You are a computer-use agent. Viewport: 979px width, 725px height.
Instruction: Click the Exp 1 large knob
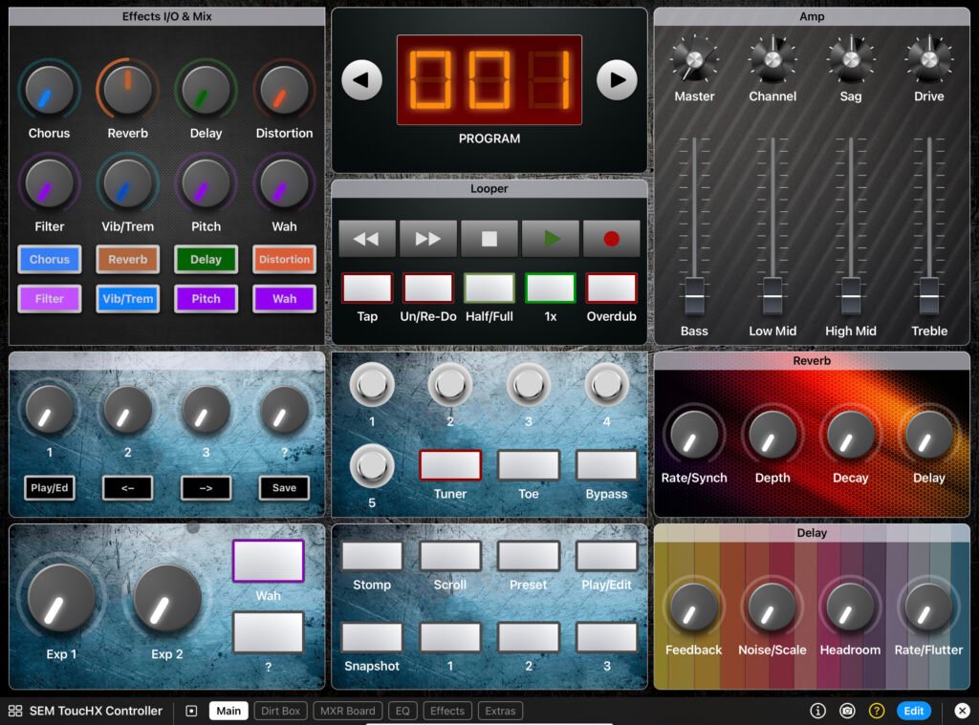click(x=60, y=599)
